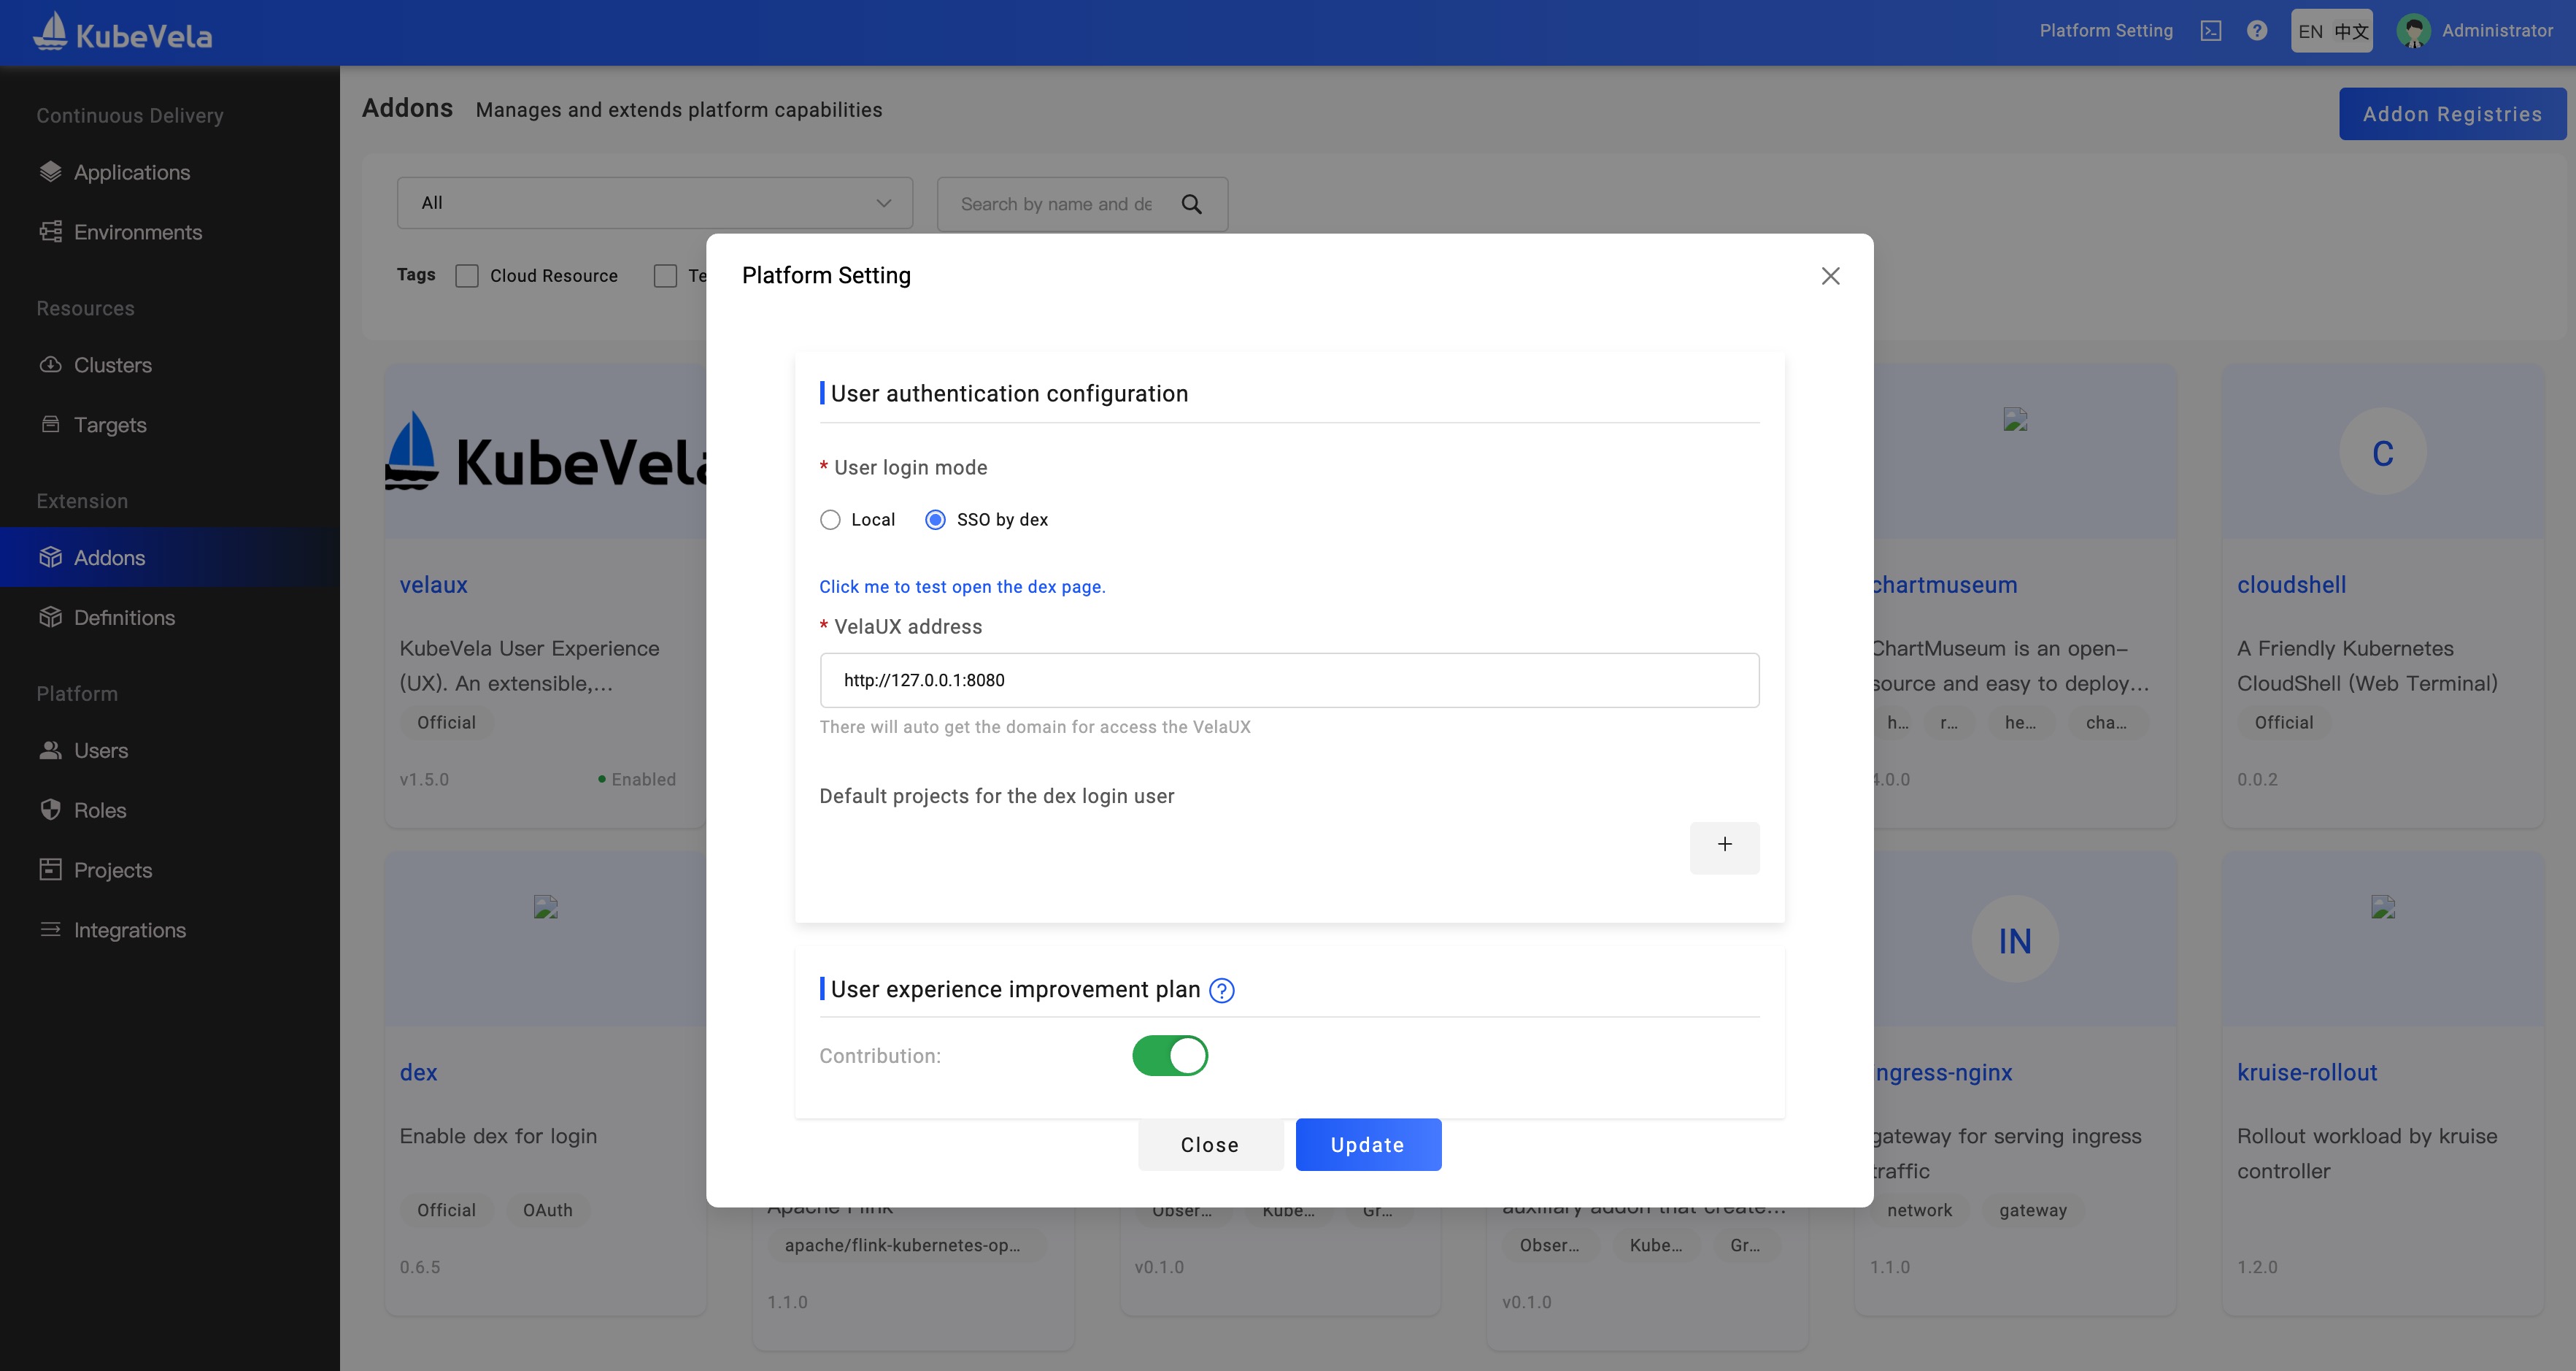Open the Clusters sidebar item
This screenshot has height=1371, width=2576.
pyautogui.click(x=112, y=365)
